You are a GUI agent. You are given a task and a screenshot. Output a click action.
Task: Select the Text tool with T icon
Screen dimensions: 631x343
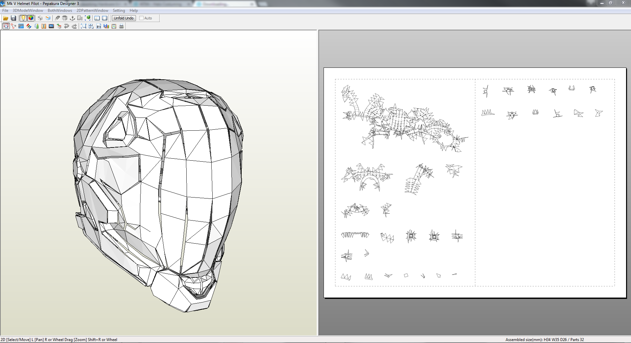pyautogui.click(x=44, y=26)
